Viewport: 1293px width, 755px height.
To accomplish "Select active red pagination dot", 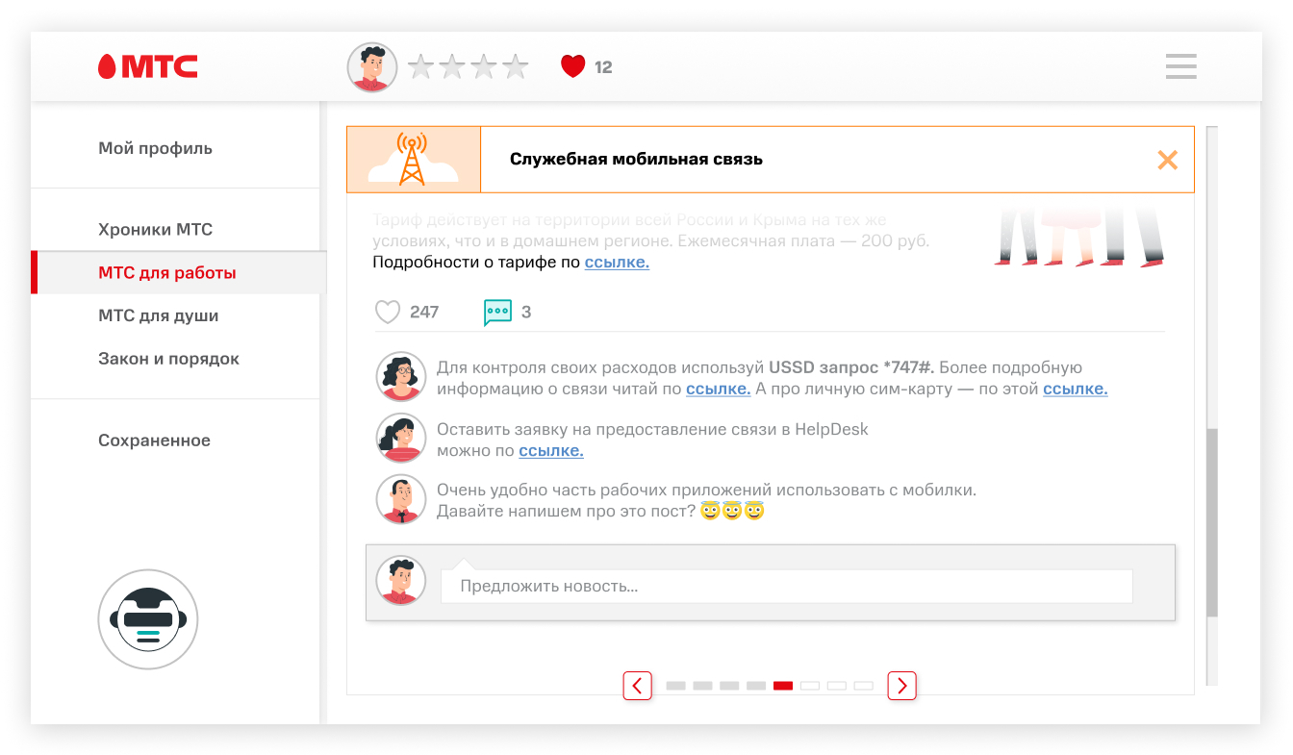I will [783, 686].
